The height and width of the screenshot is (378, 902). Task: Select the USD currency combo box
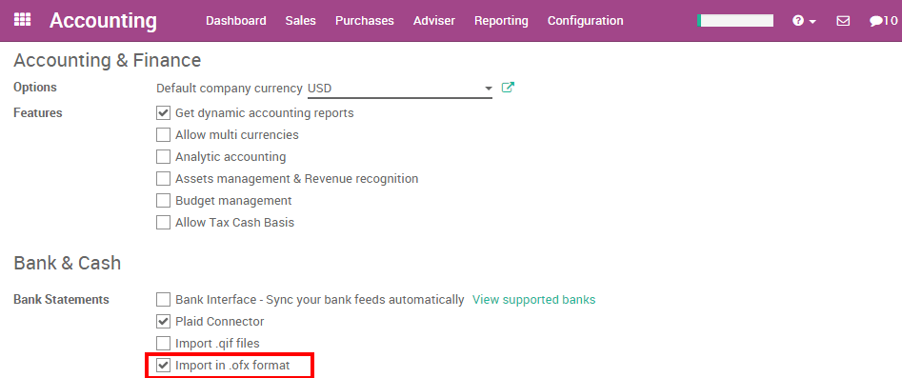400,89
